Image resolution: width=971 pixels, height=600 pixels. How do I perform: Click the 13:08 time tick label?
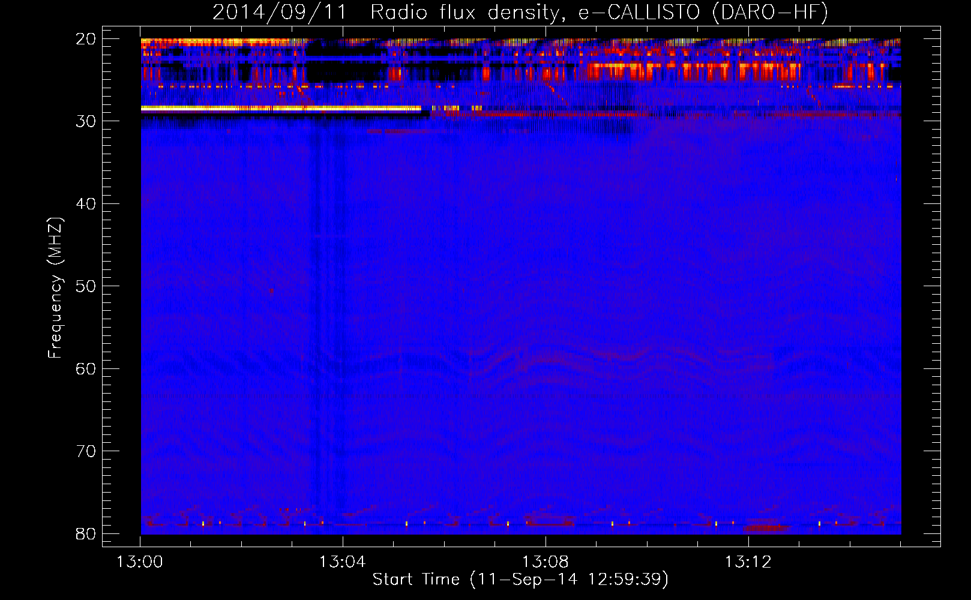[545, 562]
